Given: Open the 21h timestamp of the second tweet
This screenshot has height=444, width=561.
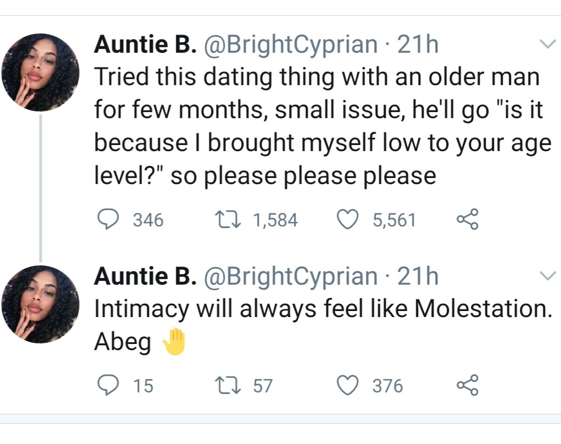Looking at the screenshot, I should pos(418,276).
